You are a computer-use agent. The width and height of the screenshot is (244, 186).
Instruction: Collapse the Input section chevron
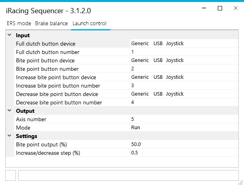(10, 35)
